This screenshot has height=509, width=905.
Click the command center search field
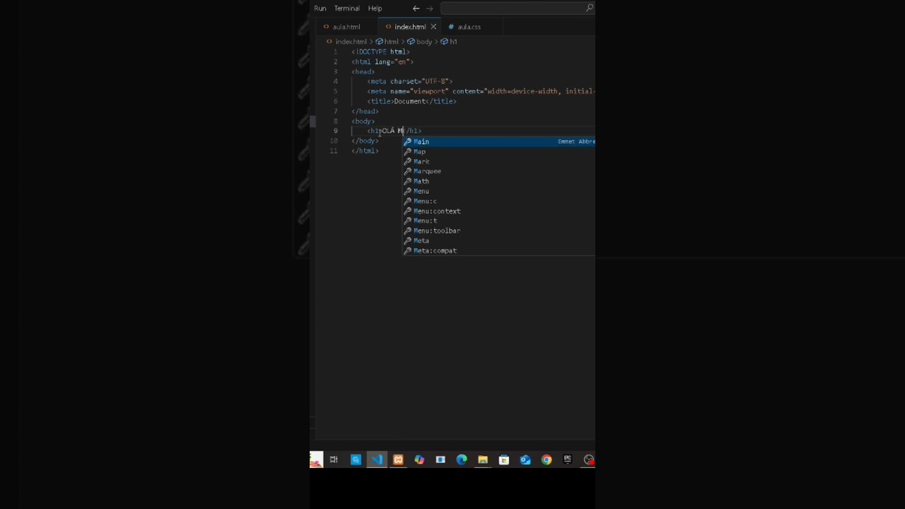coord(517,8)
